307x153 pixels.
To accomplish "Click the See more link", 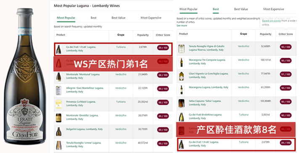I will point(182,26).
